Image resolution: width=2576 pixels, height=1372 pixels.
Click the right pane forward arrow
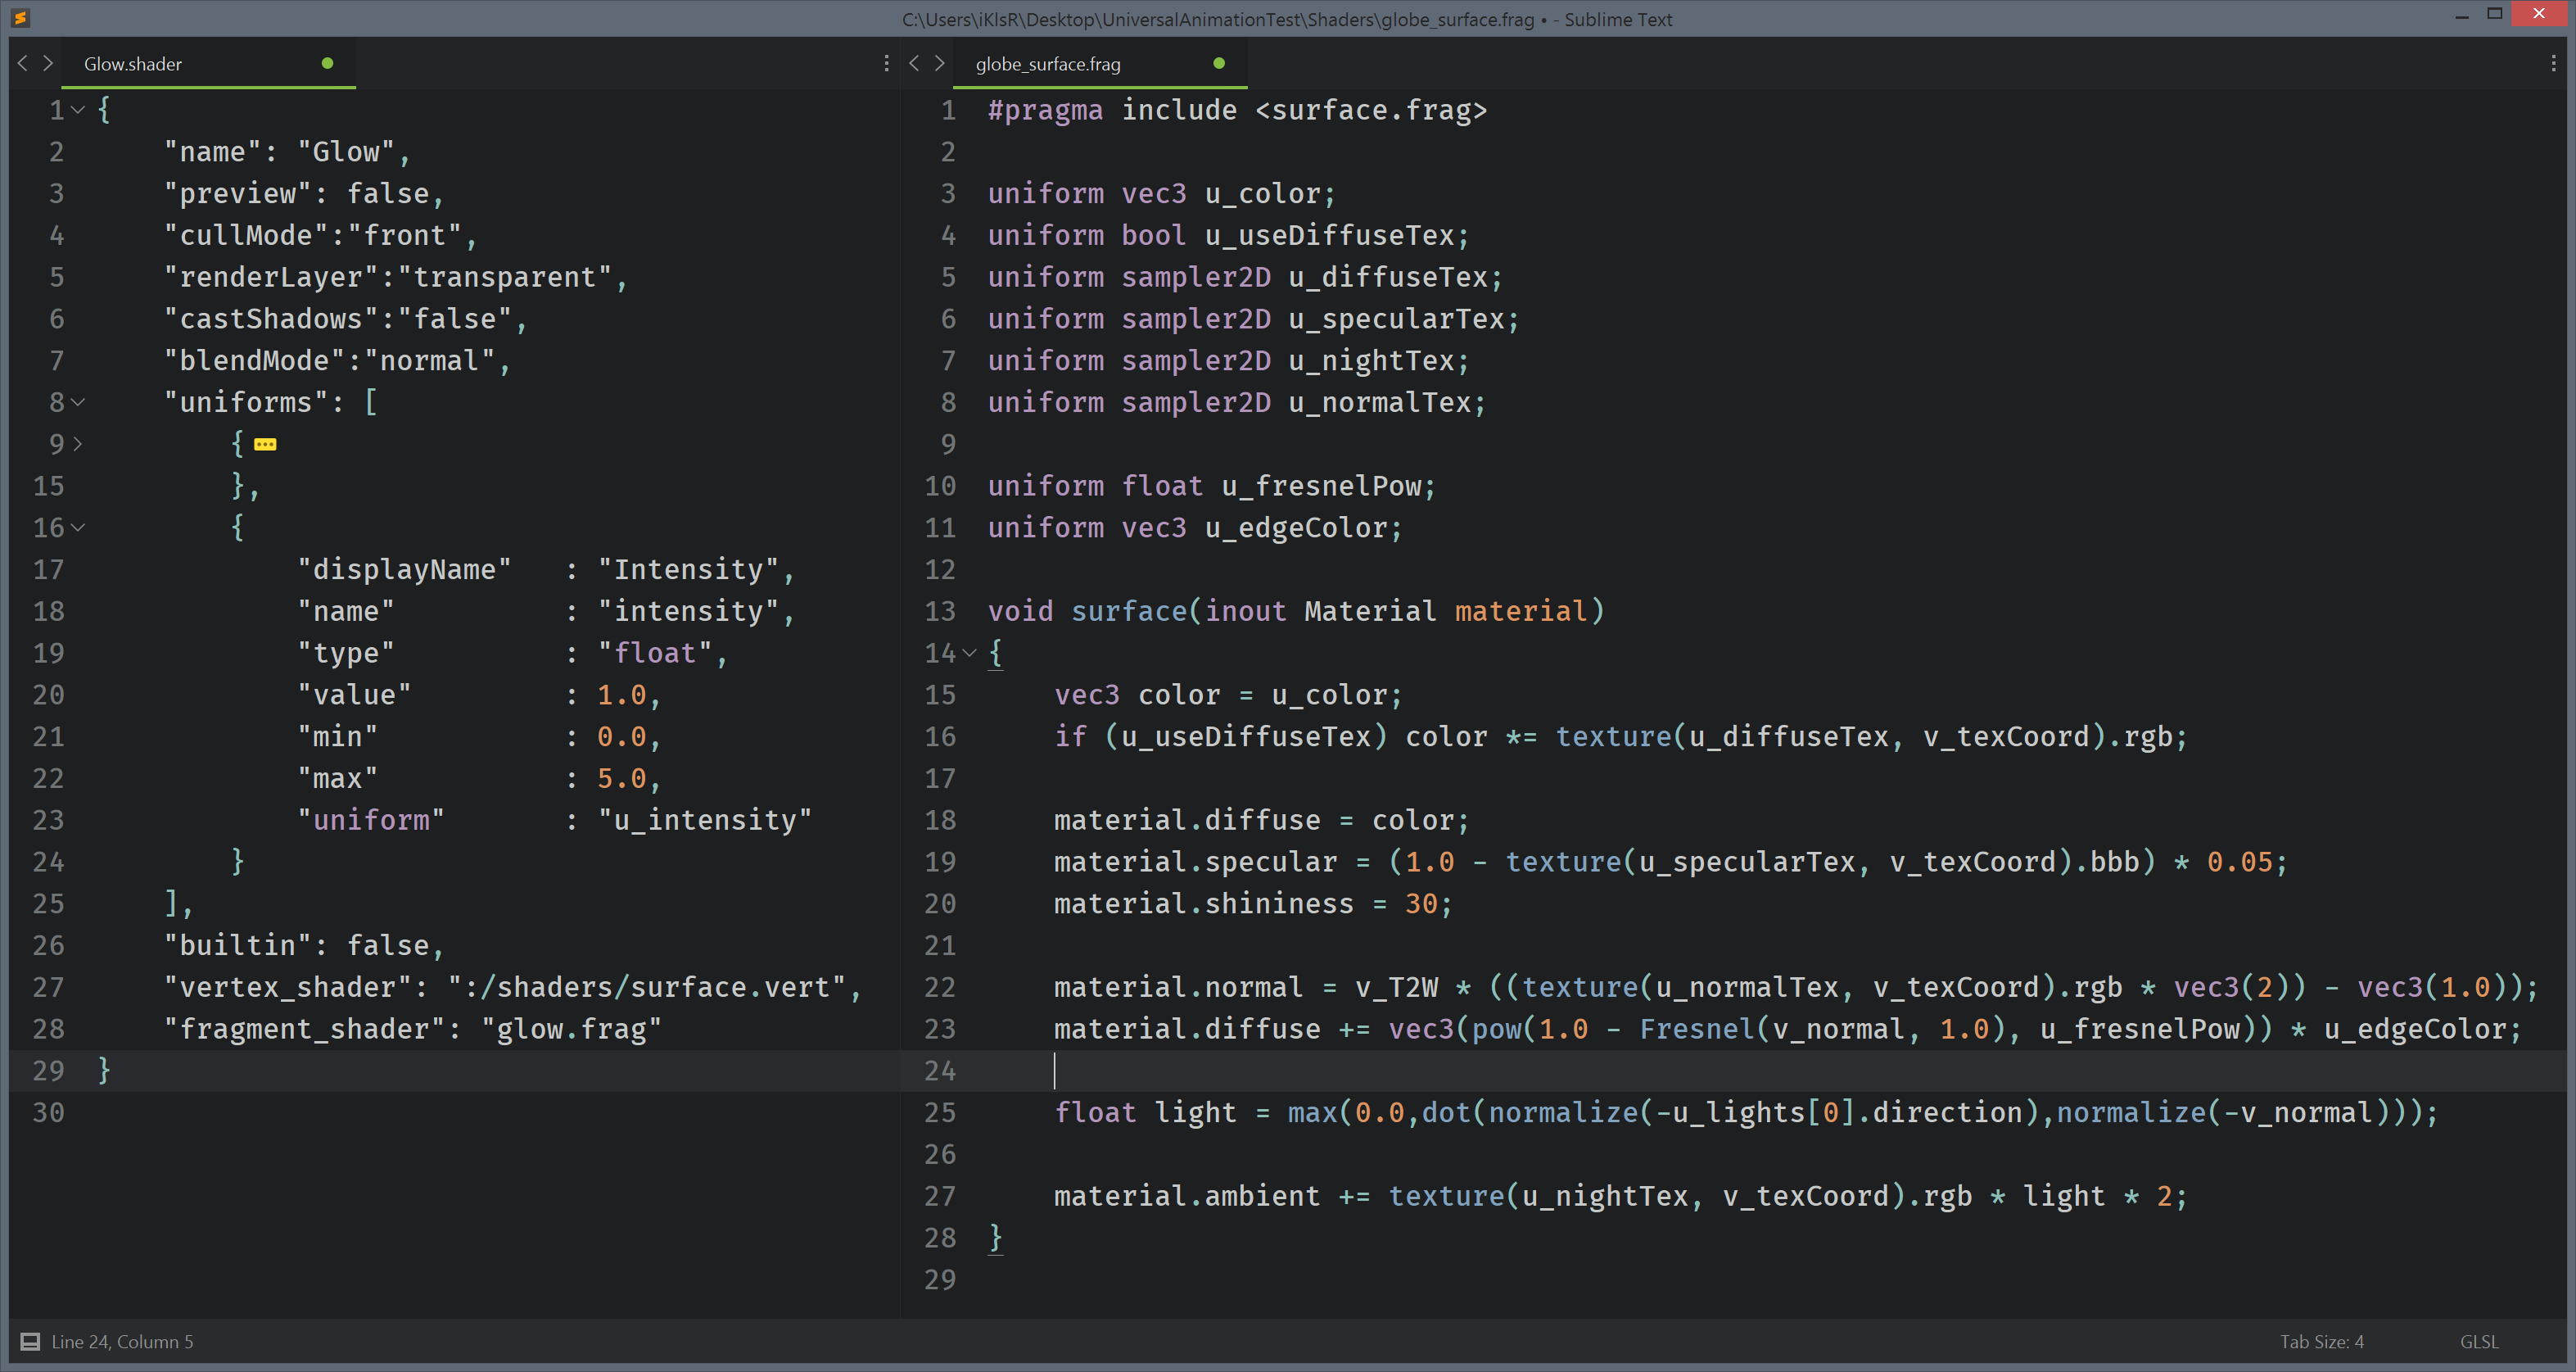939,63
